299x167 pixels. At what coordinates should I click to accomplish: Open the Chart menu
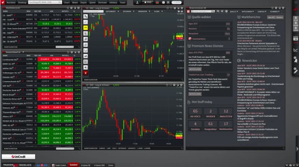click(x=66, y=3)
